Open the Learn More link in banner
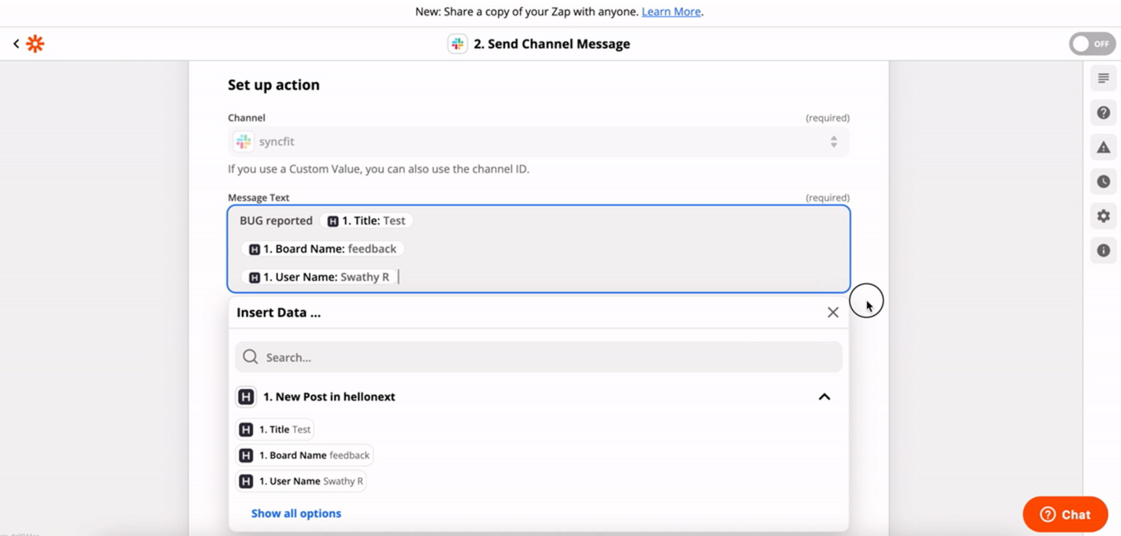The image size is (1121, 536). 671,12
